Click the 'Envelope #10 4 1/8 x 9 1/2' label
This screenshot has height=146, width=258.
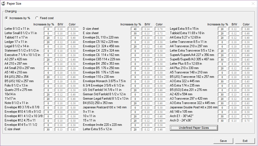[x=23, y=112]
